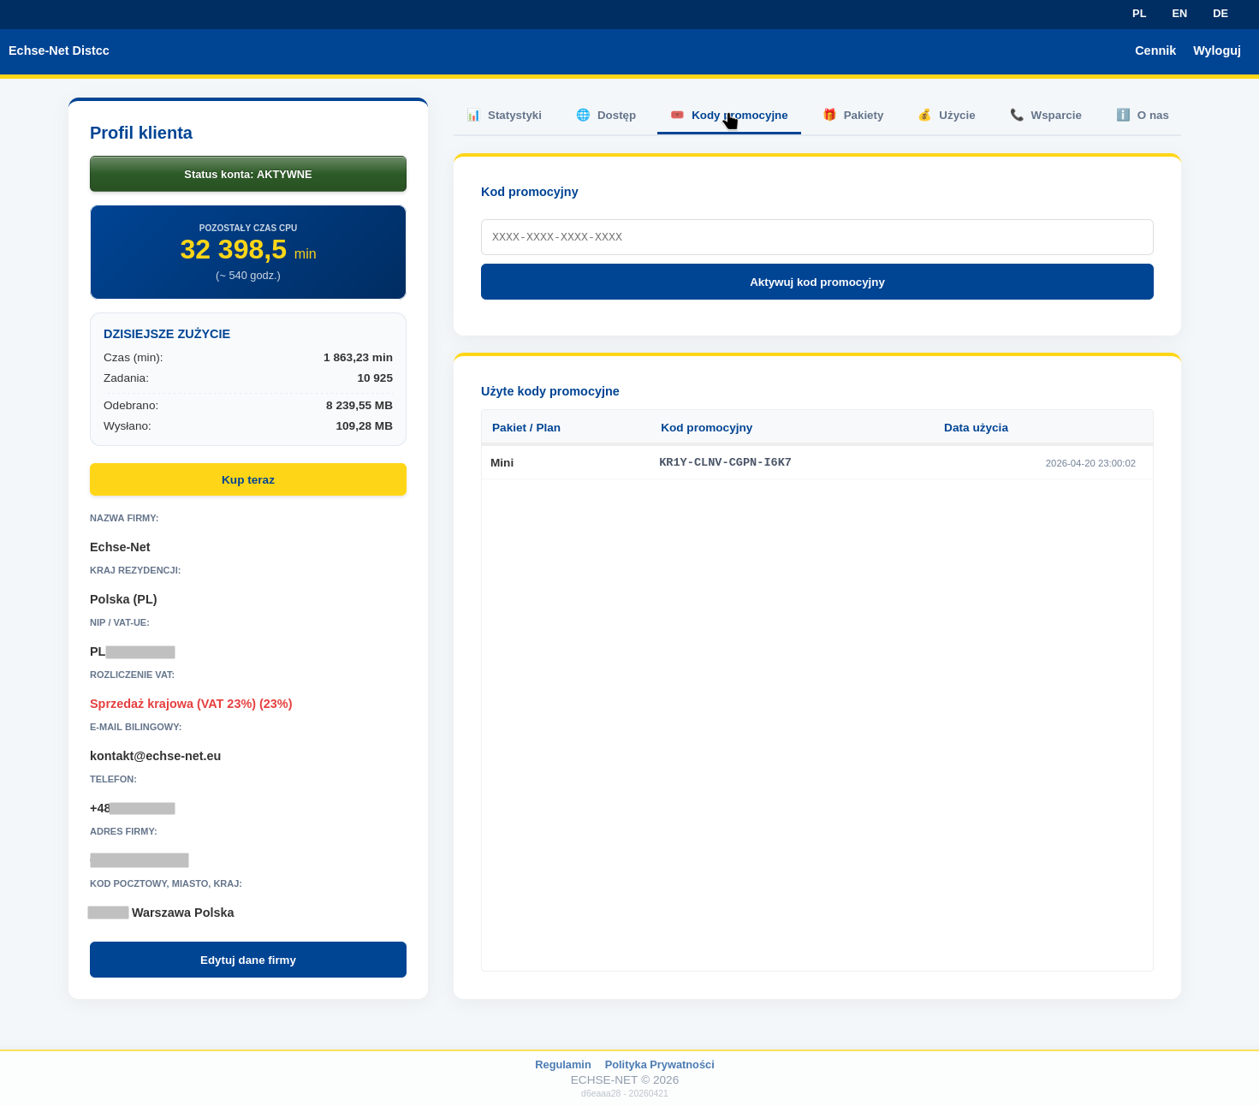1259x1106 pixels.
Task: Click the bar chart icon beside Statystyki
Action: coord(473,115)
